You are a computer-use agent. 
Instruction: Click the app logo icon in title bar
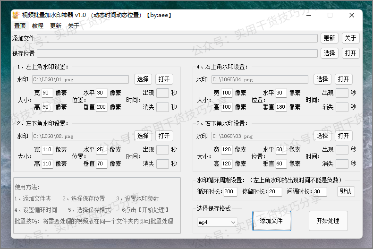click(x=16, y=15)
